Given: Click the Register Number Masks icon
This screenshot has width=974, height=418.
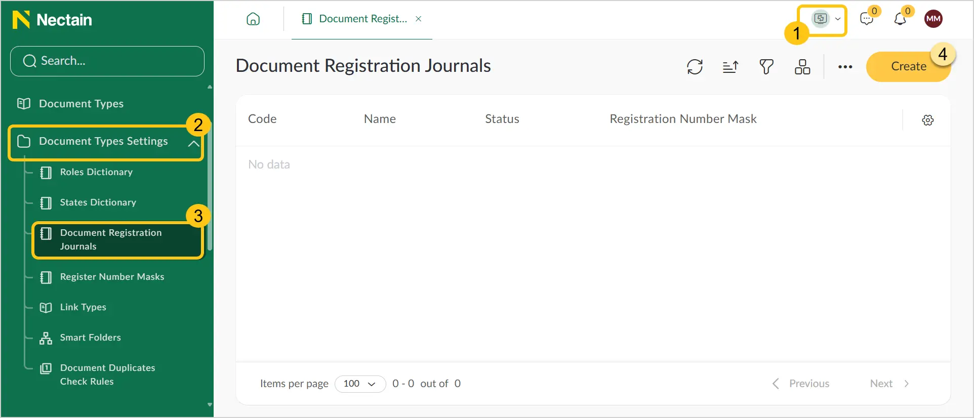Looking at the screenshot, I should tap(46, 277).
